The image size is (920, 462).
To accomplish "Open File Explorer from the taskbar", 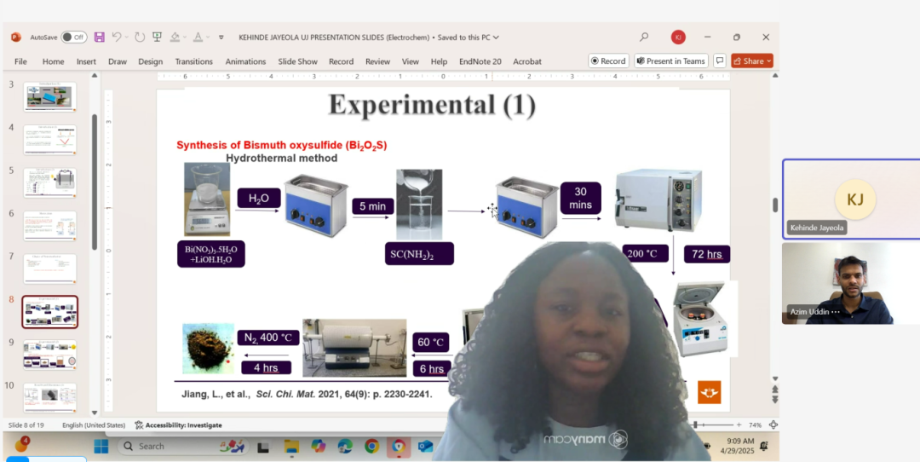I will pos(291,446).
